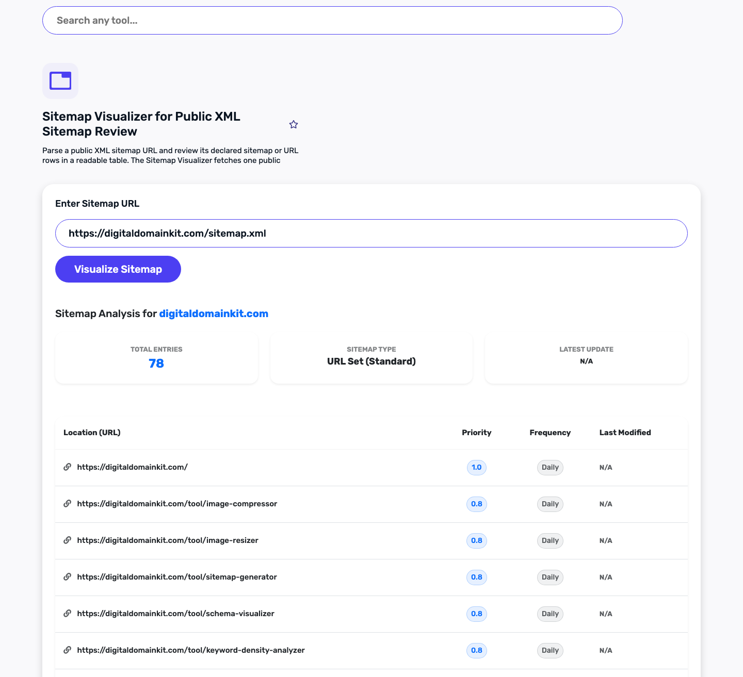Click the Location (URL) column header
Viewport: 743px width, 677px height.
point(92,433)
